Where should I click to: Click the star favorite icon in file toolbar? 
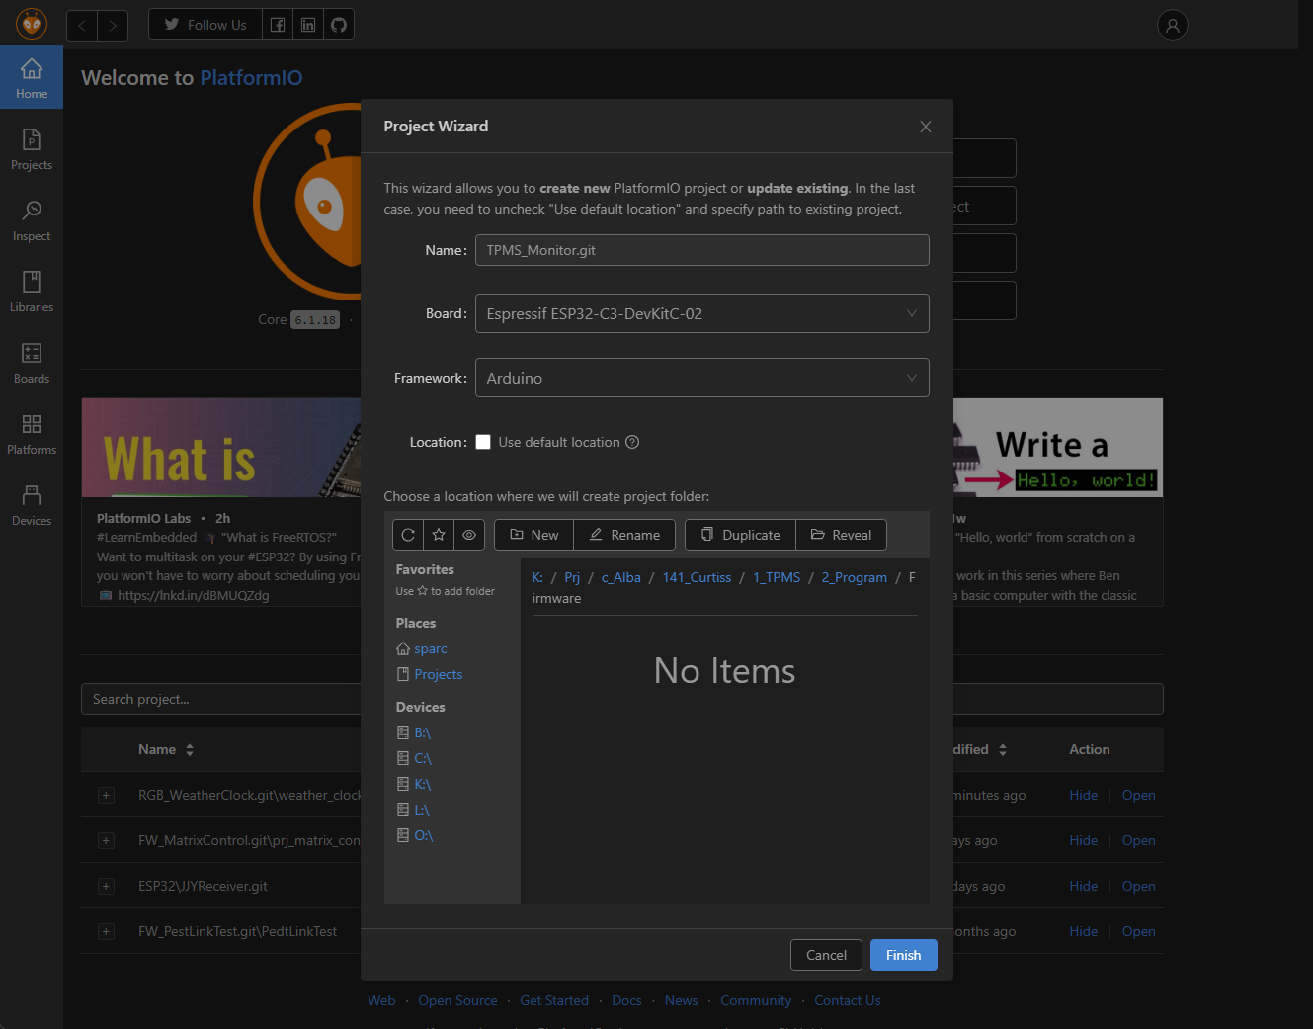pyautogui.click(x=439, y=535)
